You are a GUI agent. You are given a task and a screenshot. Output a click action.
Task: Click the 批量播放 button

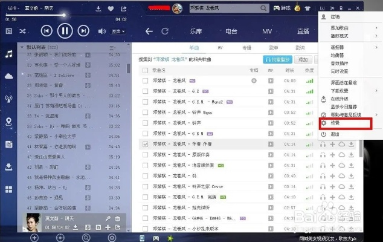click(277, 59)
